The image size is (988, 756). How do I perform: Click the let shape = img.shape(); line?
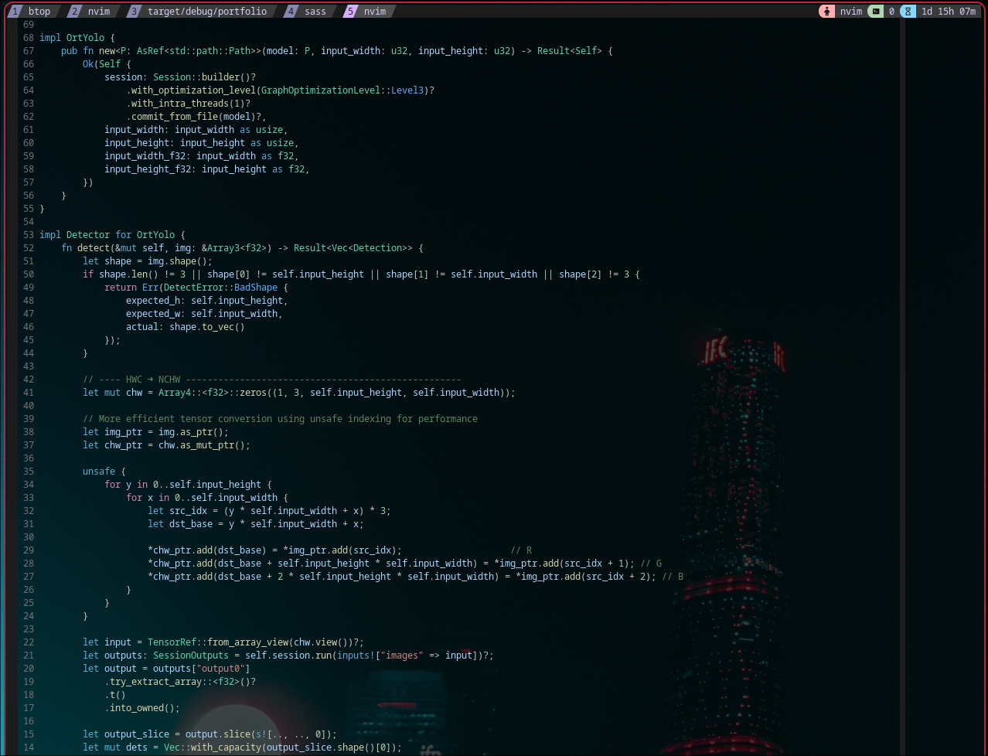148,261
